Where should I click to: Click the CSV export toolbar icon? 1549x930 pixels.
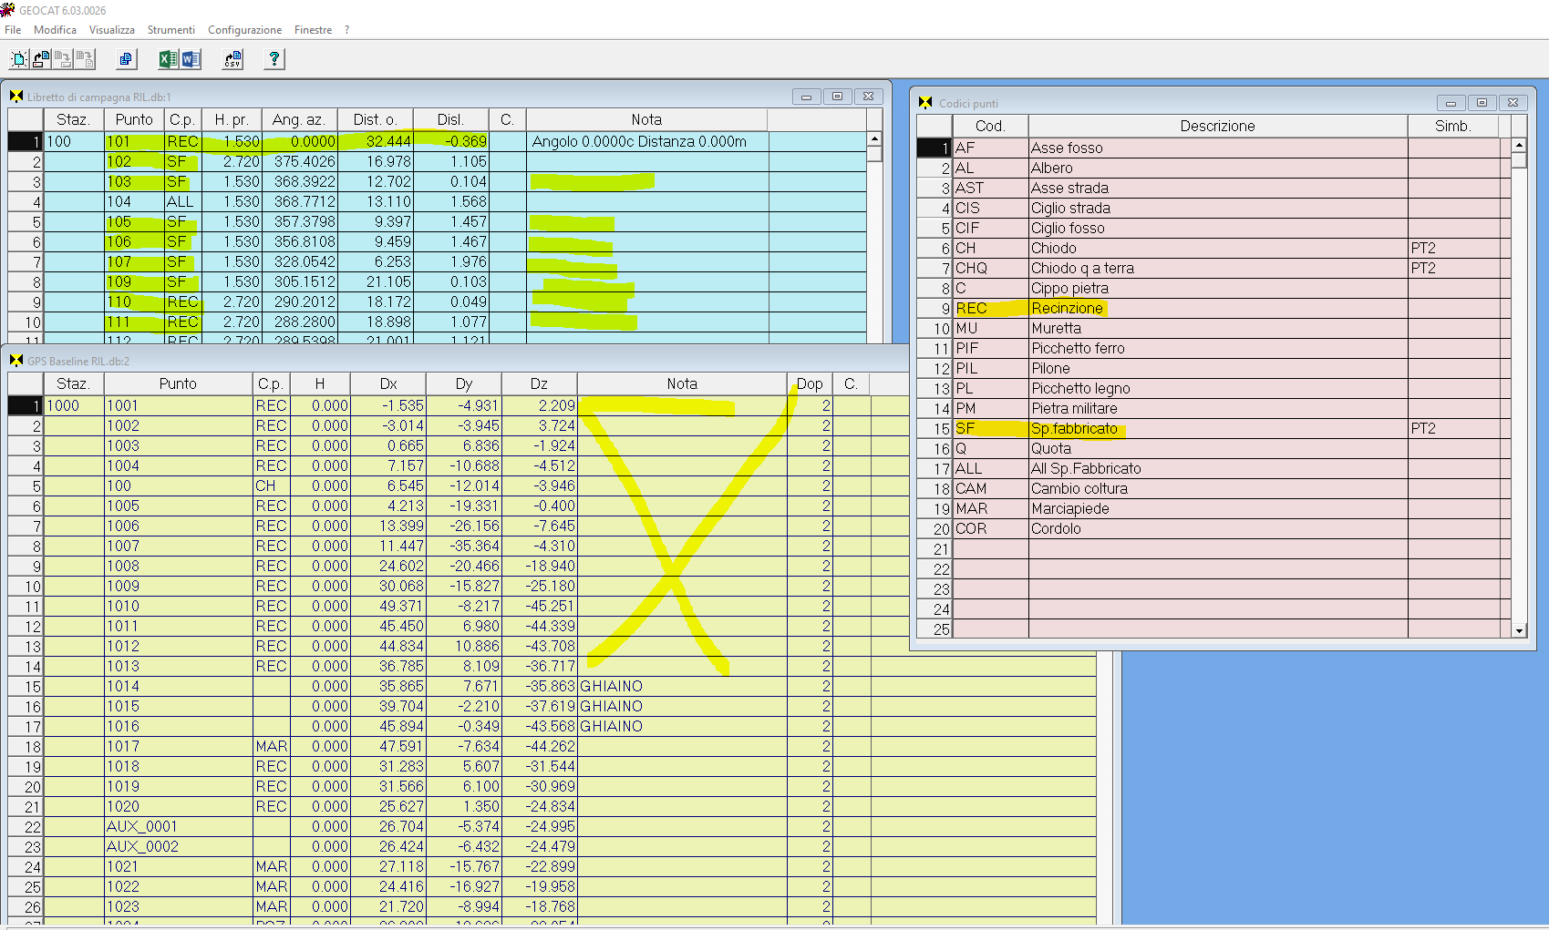232,60
